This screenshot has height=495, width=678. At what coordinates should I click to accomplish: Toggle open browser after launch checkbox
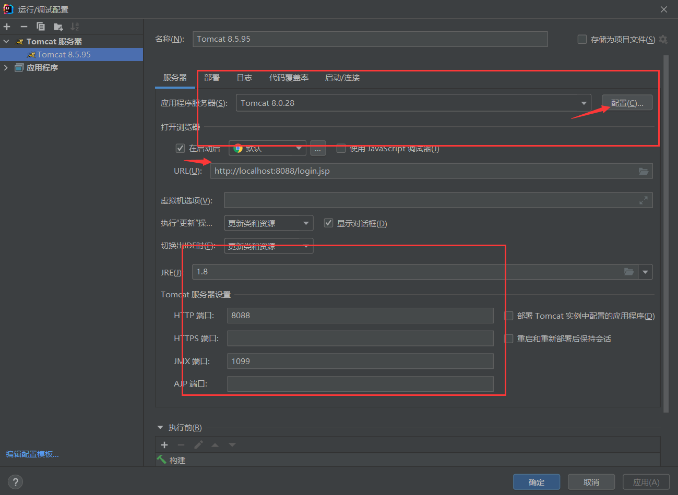180,148
